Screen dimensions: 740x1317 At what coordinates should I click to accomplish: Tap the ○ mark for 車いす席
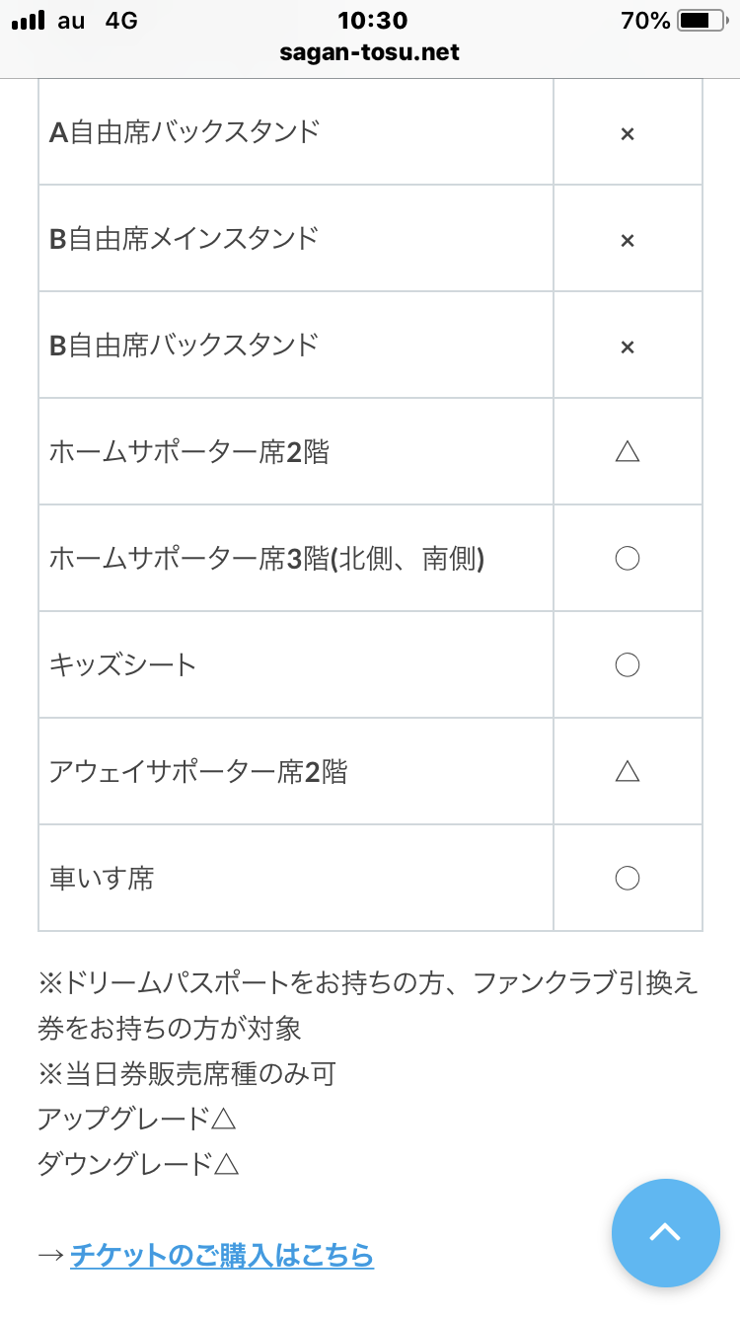pos(627,878)
